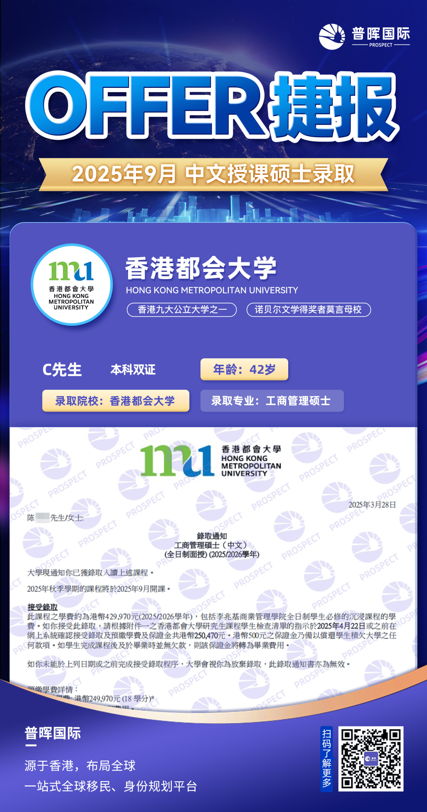Click the '录取院校：香港都会大学' badge

(115, 401)
